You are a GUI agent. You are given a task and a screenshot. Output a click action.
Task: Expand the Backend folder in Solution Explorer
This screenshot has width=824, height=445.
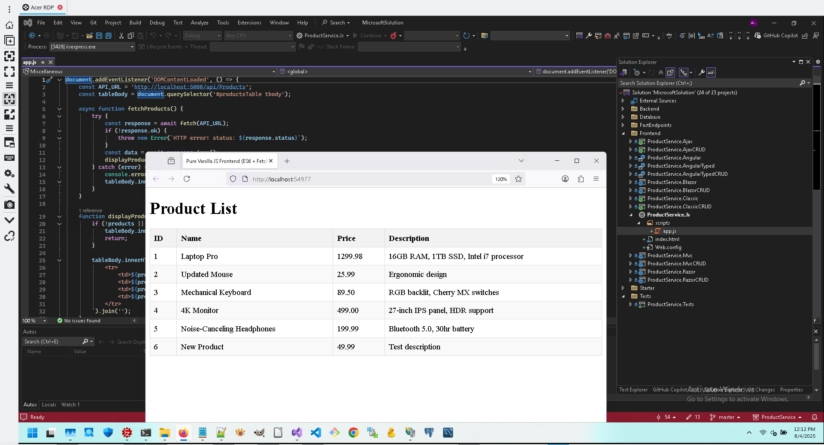(x=623, y=109)
